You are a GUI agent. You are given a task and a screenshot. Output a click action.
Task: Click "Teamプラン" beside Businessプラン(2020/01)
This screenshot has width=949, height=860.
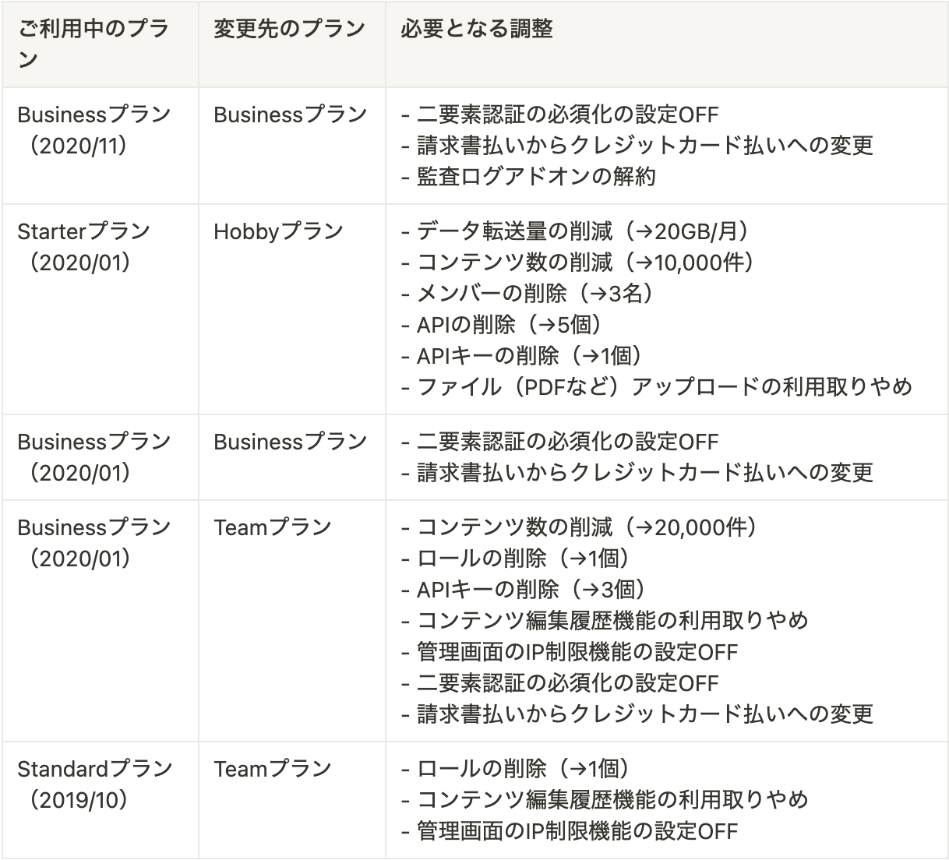click(273, 527)
